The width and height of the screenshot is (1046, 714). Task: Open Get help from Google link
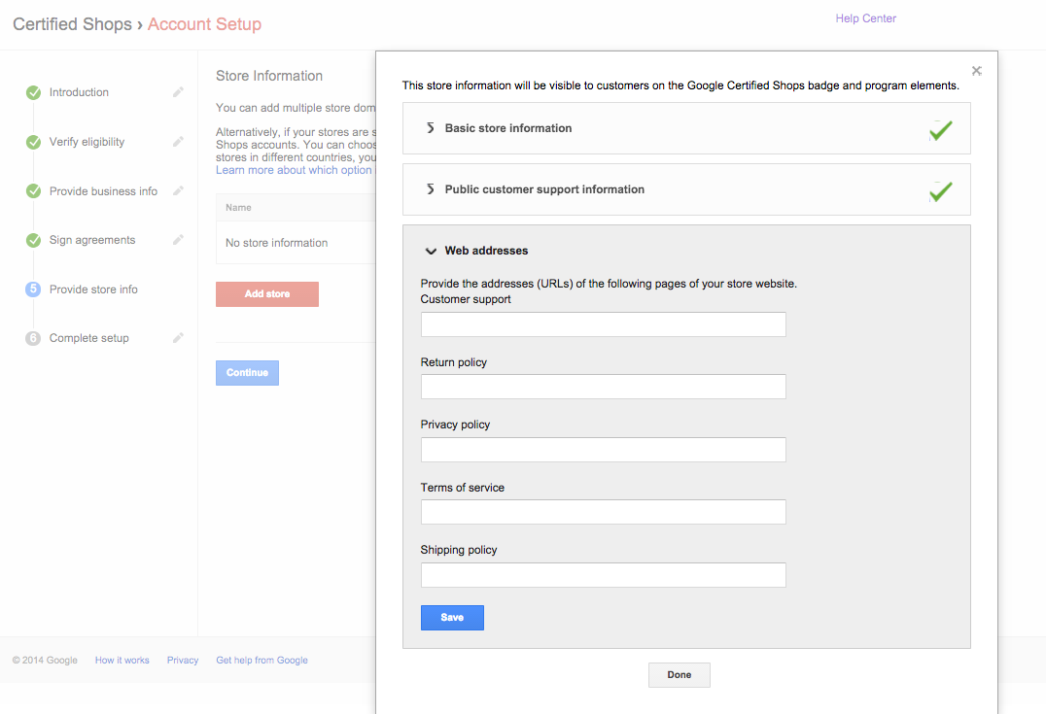(x=261, y=660)
